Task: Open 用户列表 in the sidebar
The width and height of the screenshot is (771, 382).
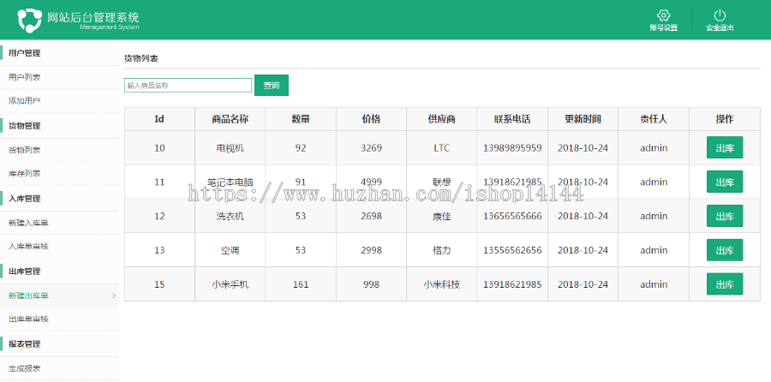Action: 25,77
